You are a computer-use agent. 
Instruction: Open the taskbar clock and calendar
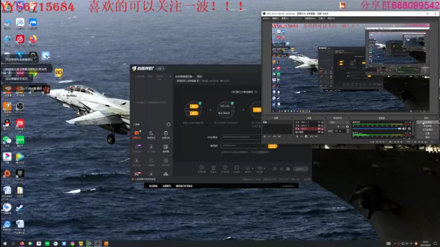tap(426, 243)
